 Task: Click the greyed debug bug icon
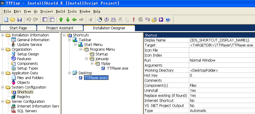pos(90,20)
